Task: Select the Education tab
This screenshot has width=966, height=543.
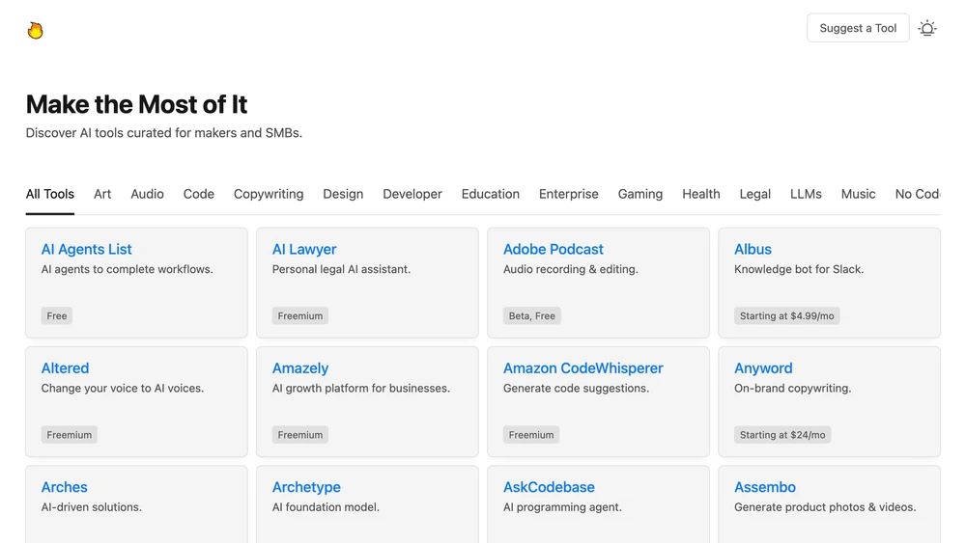Action: click(491, 194)
